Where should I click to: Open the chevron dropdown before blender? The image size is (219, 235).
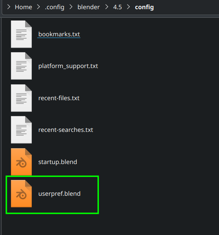tap(71, 7)
